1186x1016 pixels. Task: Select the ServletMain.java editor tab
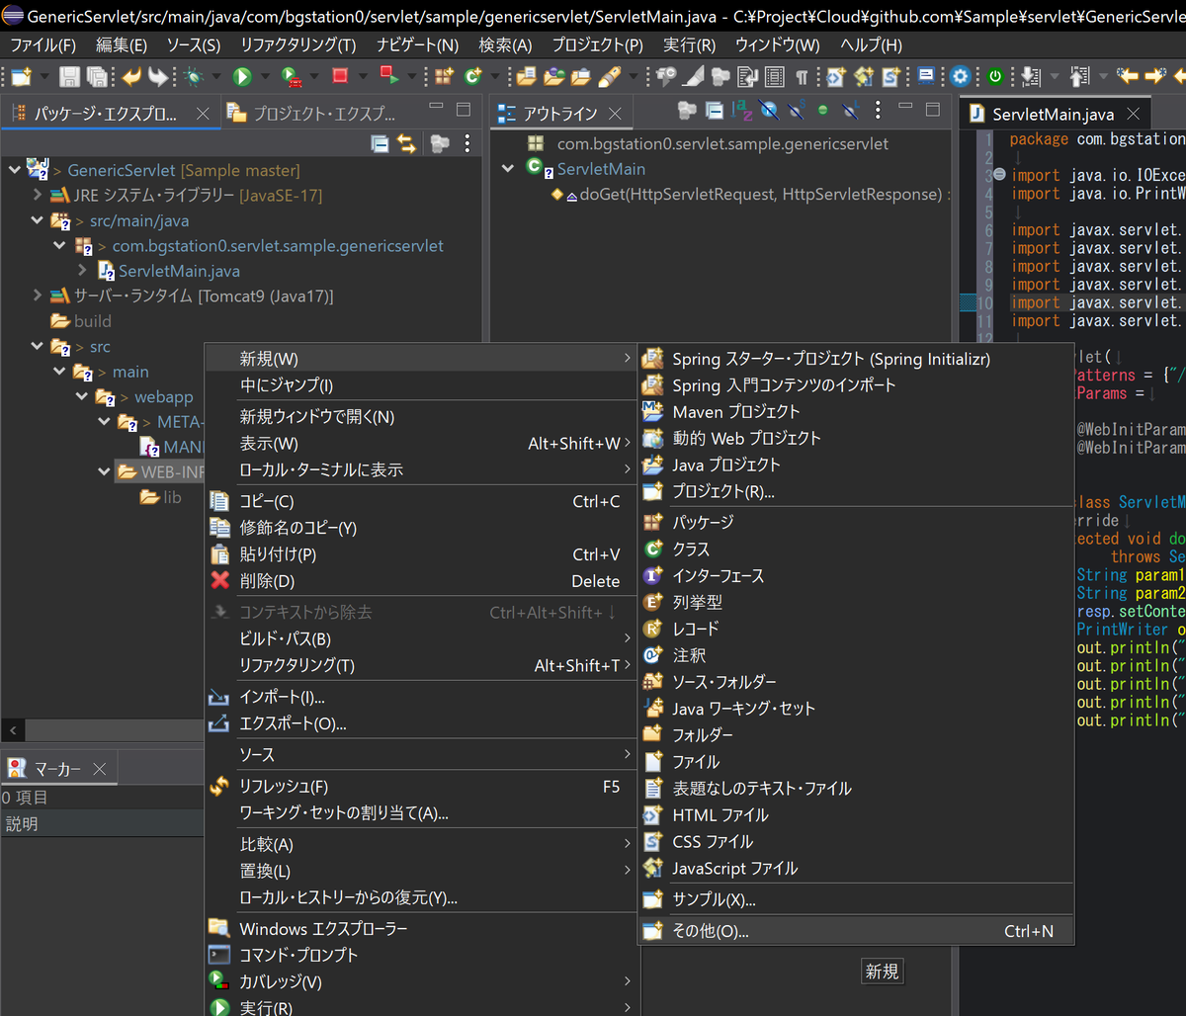click(1056, 115)
